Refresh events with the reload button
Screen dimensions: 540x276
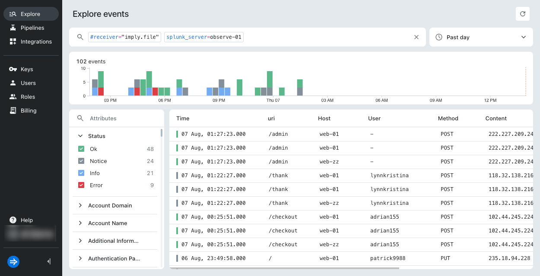(523, 14)
